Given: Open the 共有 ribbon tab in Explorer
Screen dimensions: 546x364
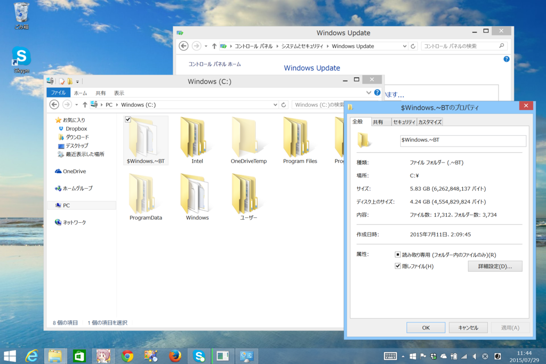Looking at the screenshot, I should [x=101, y=93].
